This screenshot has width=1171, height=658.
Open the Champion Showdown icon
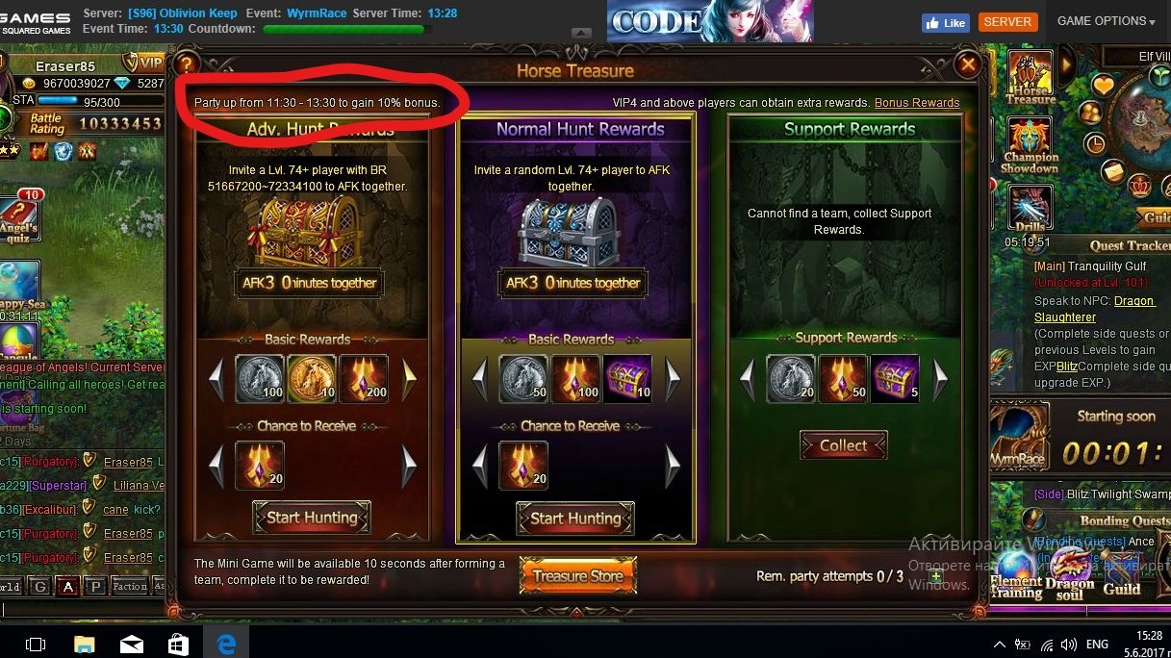1031,145
